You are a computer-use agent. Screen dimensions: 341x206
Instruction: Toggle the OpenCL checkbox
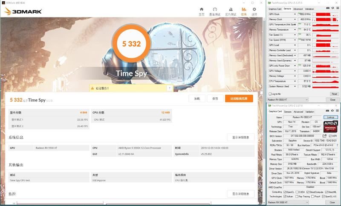pyautogui.click(x=285, y=192)
